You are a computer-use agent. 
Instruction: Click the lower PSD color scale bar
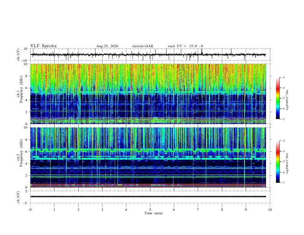coord(278,162)
